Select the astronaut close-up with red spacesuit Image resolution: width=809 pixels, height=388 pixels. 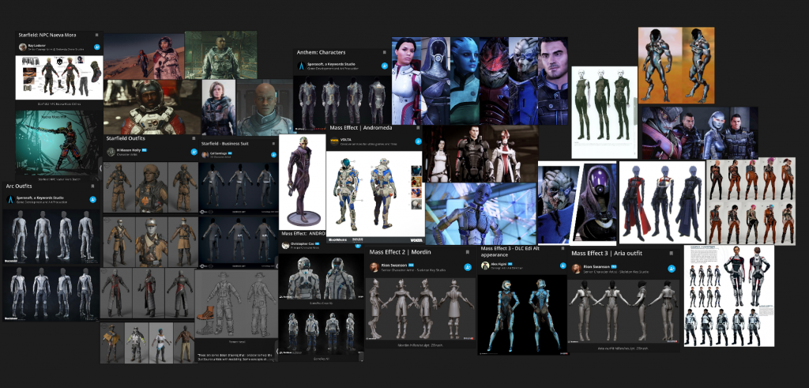pos(151,107)
